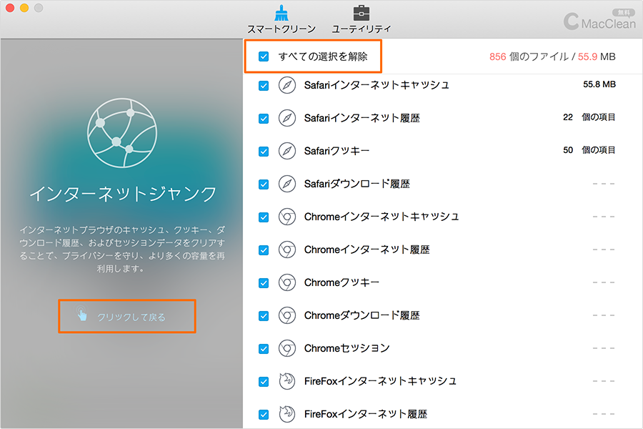
Task: Click the すべての選択を解除 label
Action: click(x=323, y=56)
